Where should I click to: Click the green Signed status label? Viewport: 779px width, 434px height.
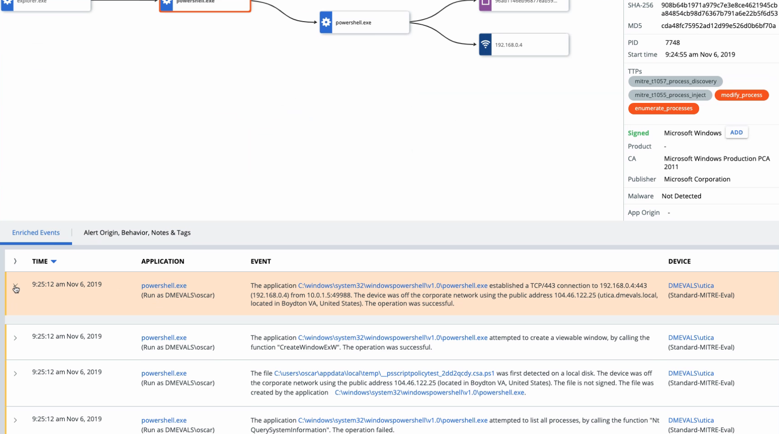click(638, 133)
